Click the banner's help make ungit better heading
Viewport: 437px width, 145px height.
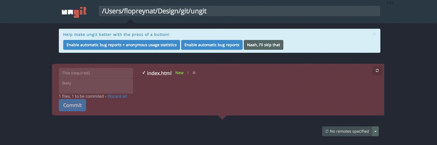click(x=116, y=34)
